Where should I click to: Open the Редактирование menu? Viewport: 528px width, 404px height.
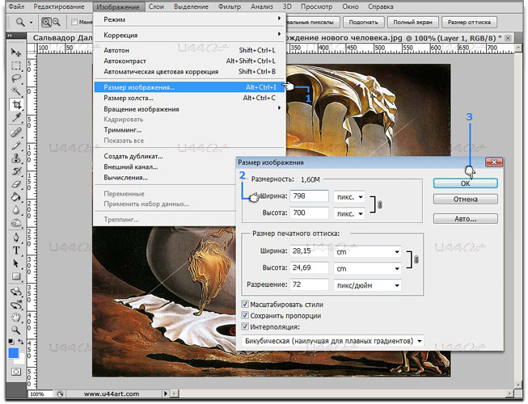tap(59, 6)
